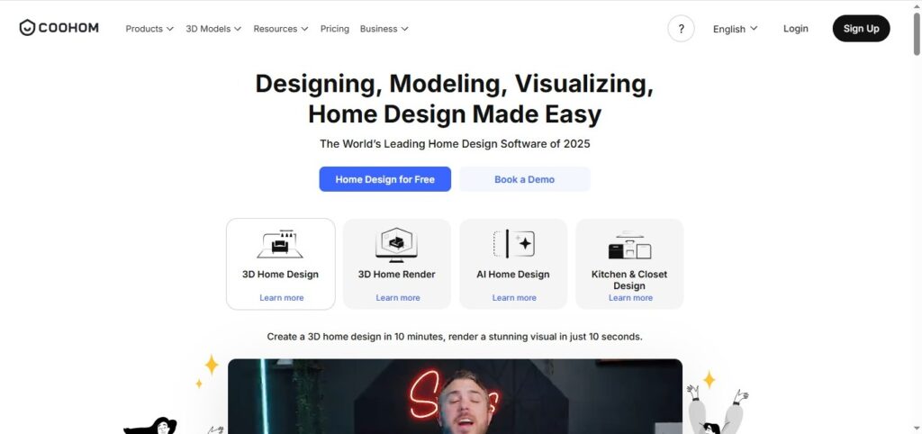Screen dimensions: 922x434
Task: Click the Home Design for Free button
Action: [x=385, y=179]
